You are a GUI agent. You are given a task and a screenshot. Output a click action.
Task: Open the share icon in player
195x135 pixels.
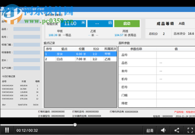[177, 130]
